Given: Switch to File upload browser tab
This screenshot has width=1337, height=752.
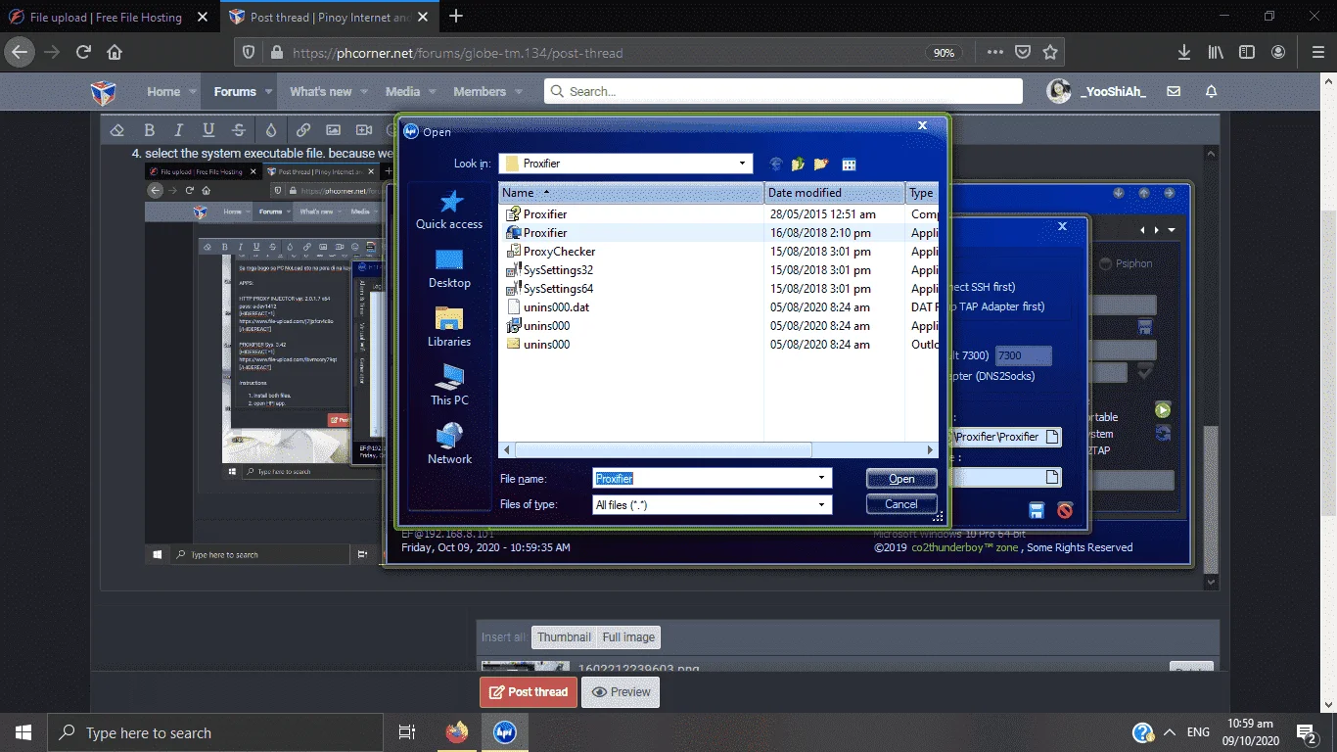Looking at the screenshot, I should click(x=108, y=17).
